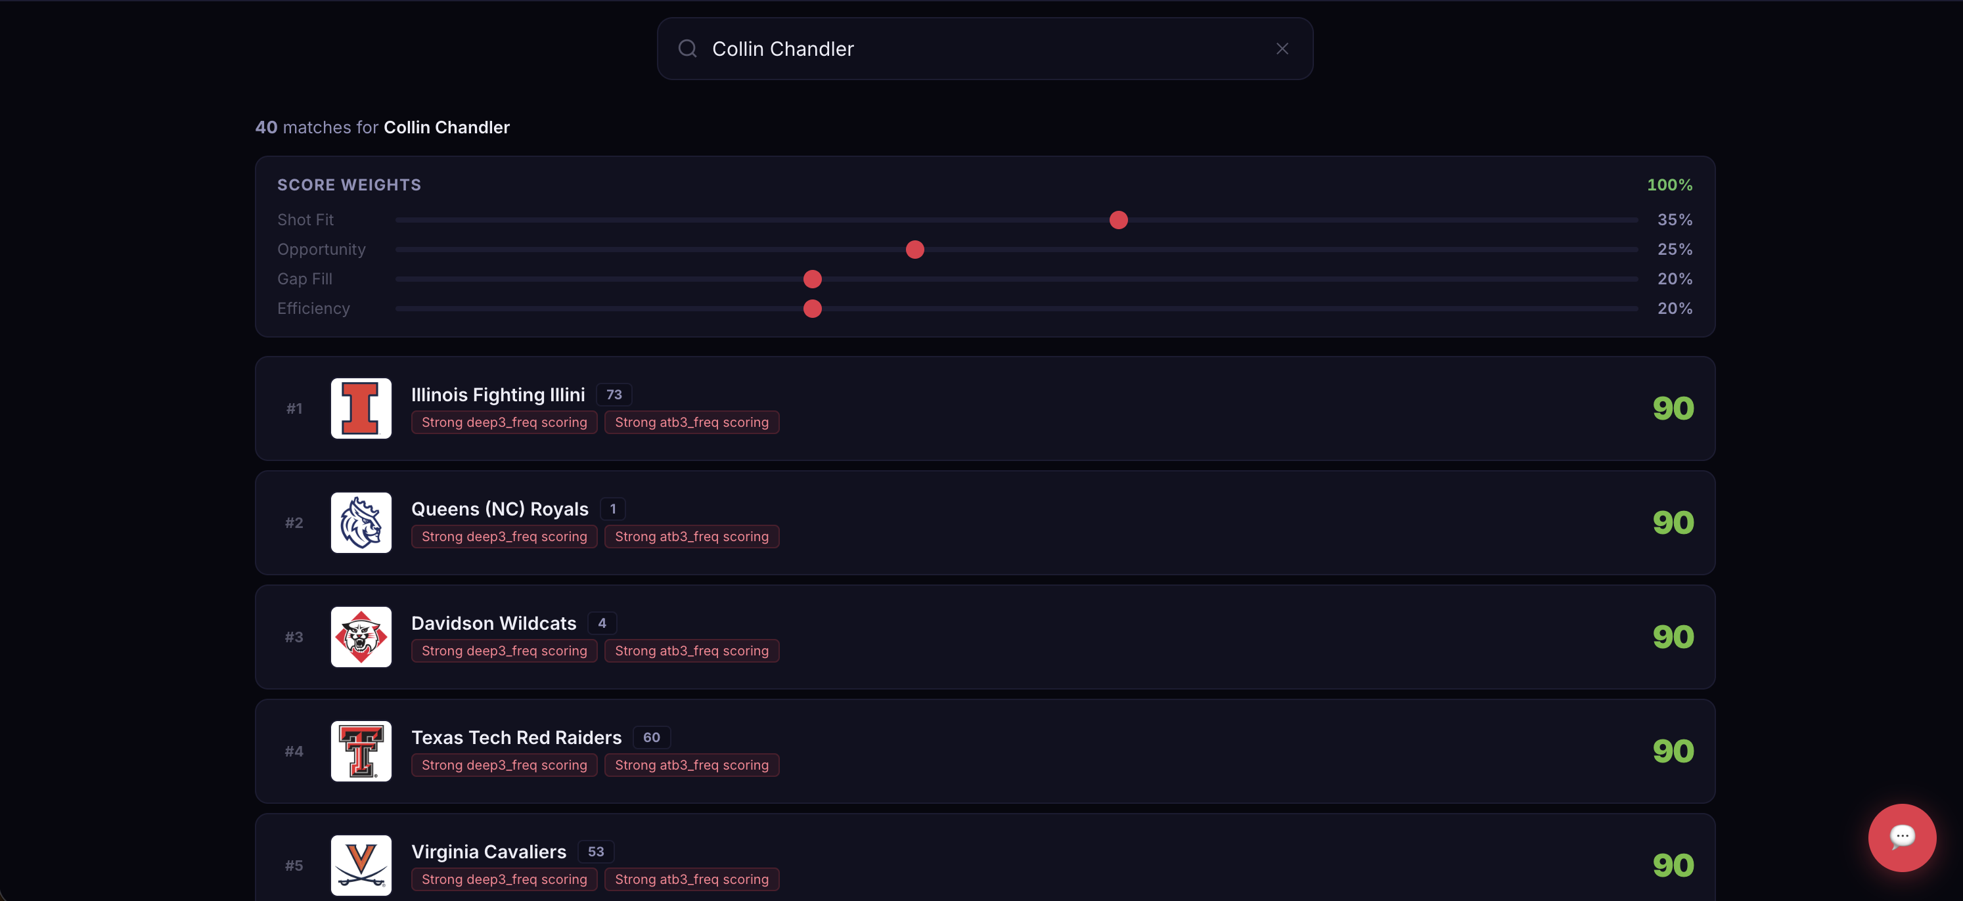This screenshot has height=901, width=1963.
Task: Click the Opportunity slider handle
Action: (x=914, y=250)
